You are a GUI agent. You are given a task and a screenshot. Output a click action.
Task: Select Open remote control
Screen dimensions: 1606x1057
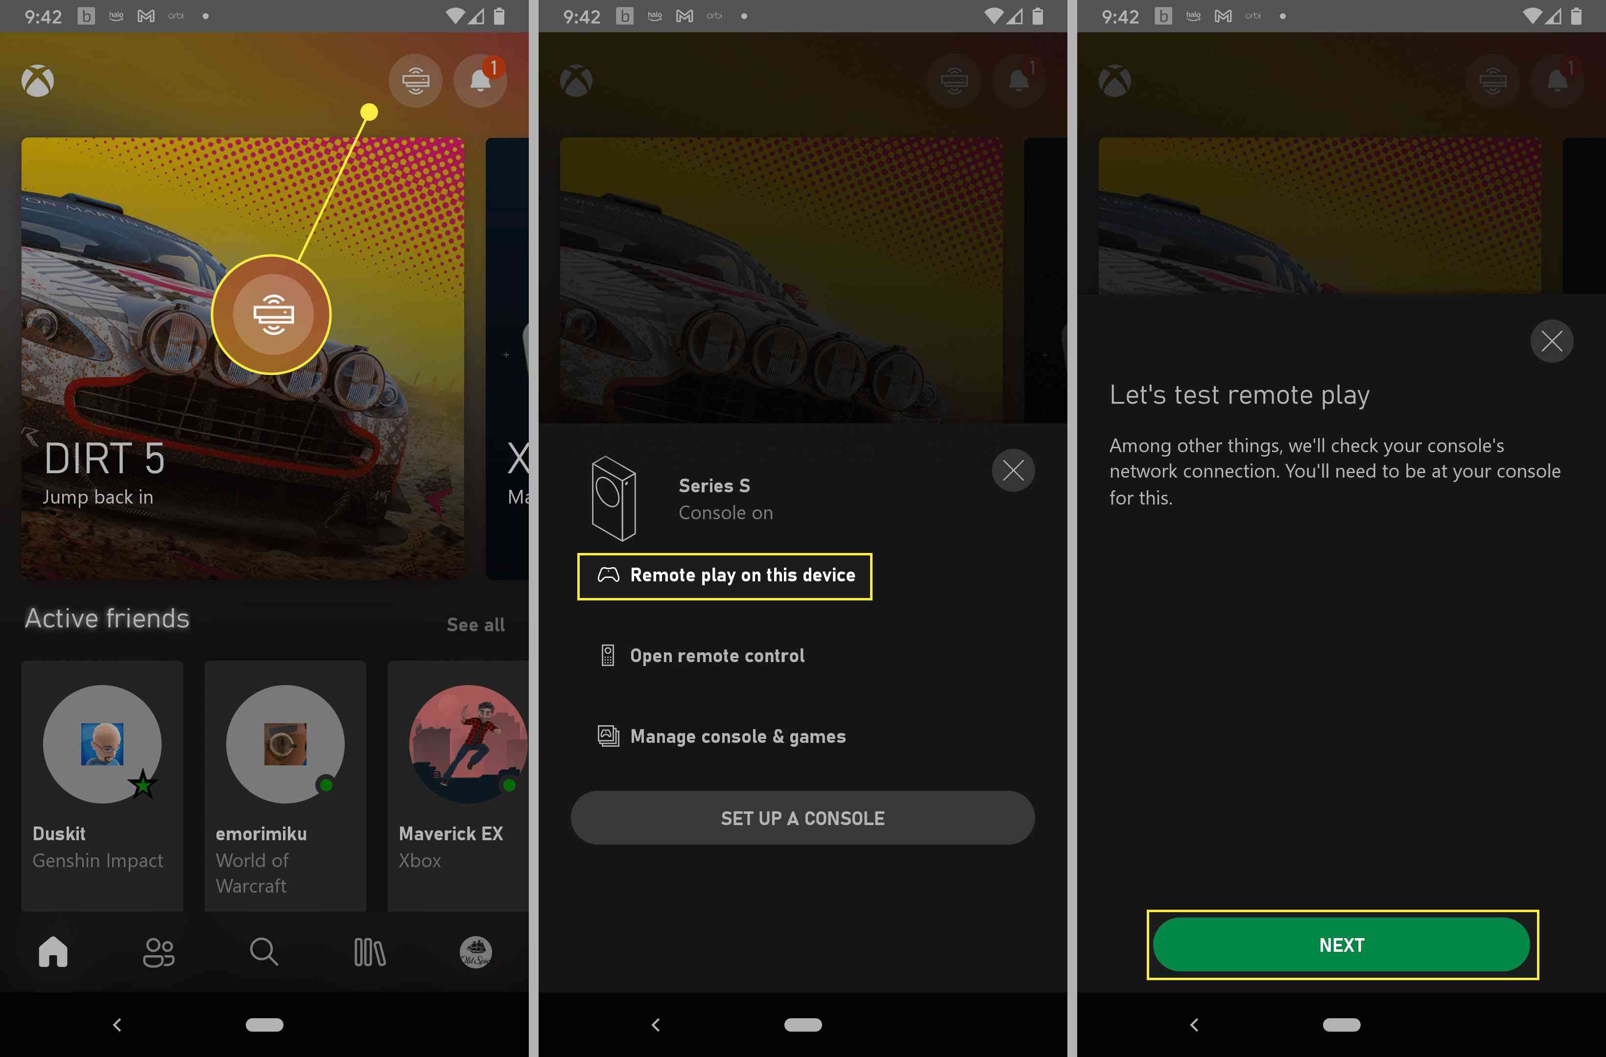[x=702, y=656]
